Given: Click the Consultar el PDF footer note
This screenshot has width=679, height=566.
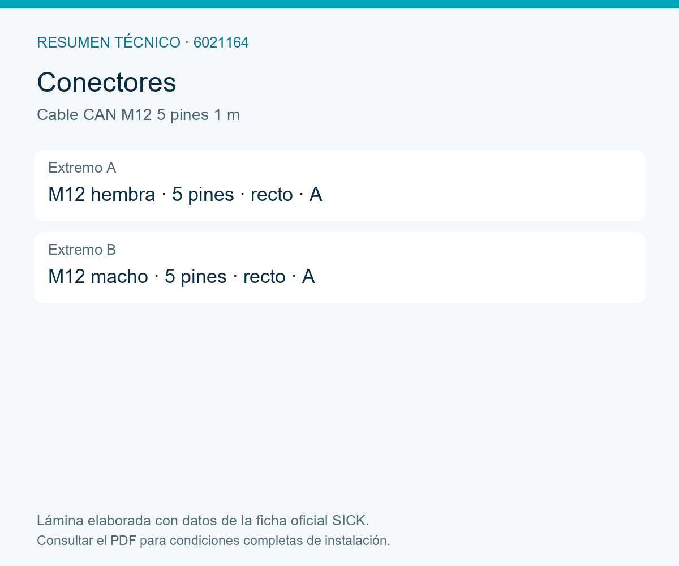Looking at the screenshot, I should (x=213, y=541).
